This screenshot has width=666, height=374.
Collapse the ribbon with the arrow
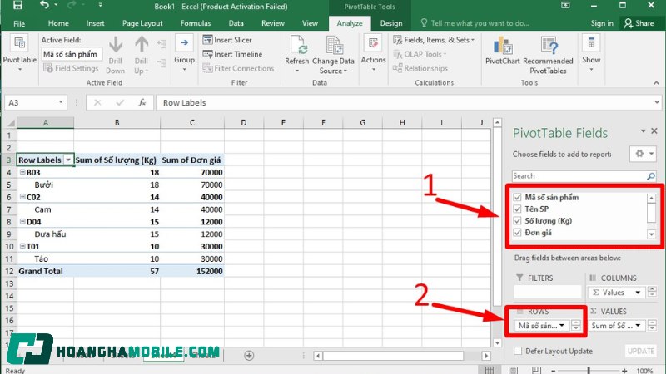(x=656, y=83)
